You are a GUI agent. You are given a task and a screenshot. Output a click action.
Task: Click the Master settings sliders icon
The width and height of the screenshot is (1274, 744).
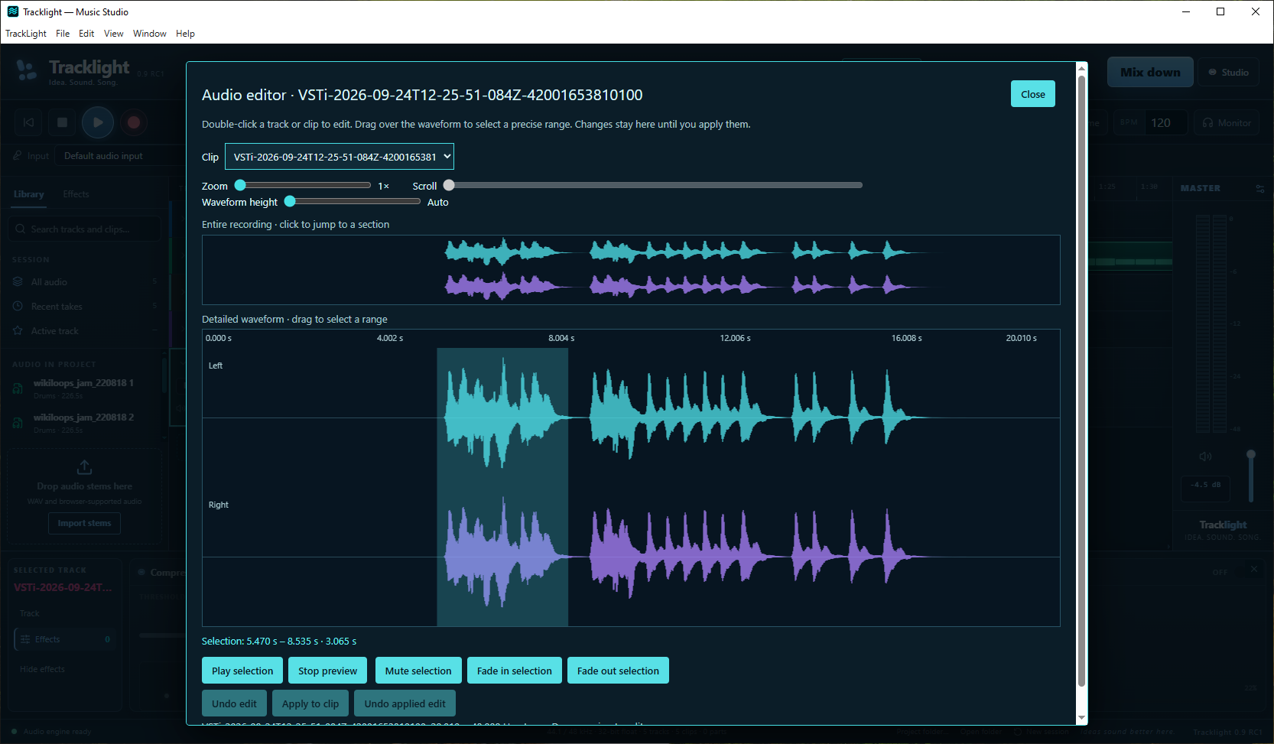pyautogui.click(x=1259, y=188)
